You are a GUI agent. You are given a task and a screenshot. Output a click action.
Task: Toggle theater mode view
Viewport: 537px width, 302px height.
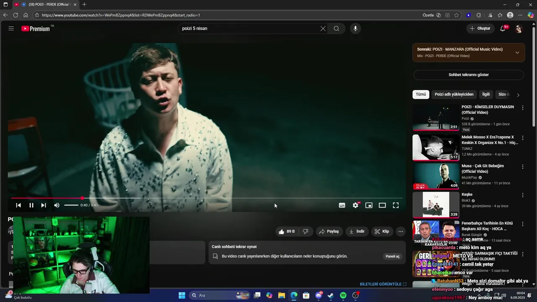click(x=382, y=205)
